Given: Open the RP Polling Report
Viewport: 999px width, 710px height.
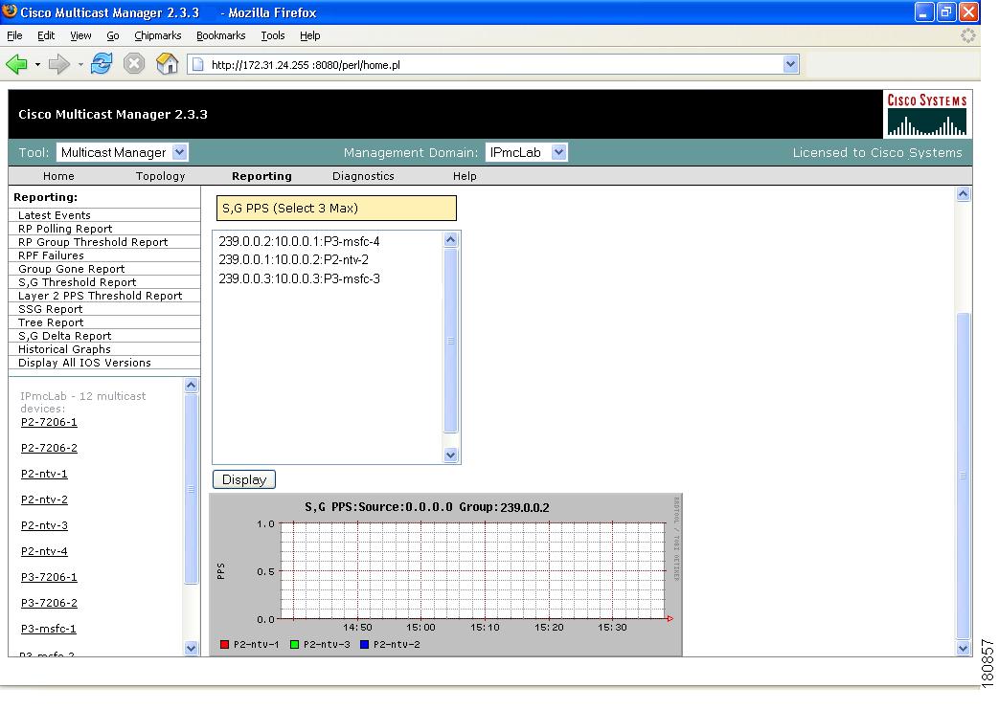Looking at the screenshot, I should 65,229.
